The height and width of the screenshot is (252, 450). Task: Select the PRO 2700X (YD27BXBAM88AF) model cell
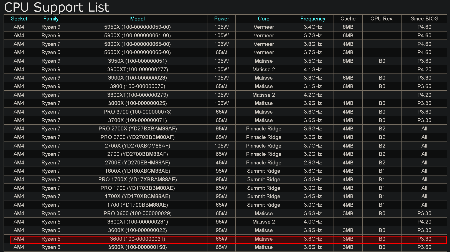[138, 129]
